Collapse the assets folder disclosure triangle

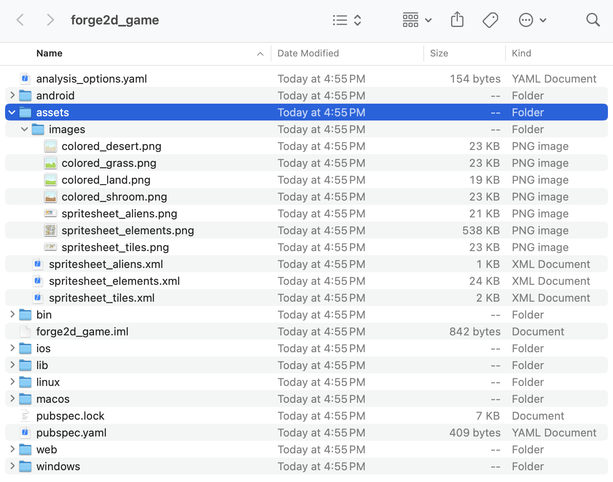tap(12, 112)
